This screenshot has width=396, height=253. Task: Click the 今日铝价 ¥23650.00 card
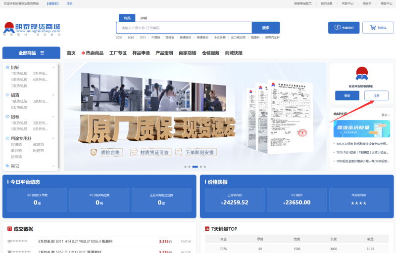click(297, 200)
